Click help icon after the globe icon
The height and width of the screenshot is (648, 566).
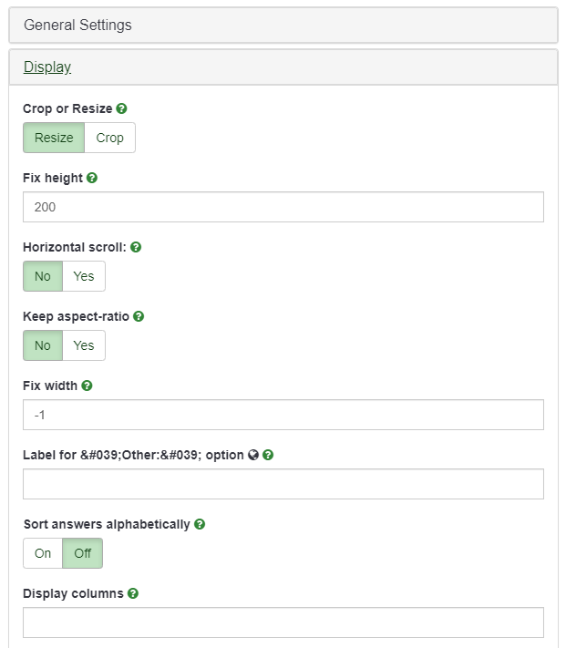pyautogui.click(x=268, y=455)
